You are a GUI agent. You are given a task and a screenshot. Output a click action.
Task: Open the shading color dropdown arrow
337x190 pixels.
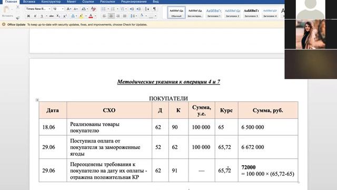[x=146, y=16]
